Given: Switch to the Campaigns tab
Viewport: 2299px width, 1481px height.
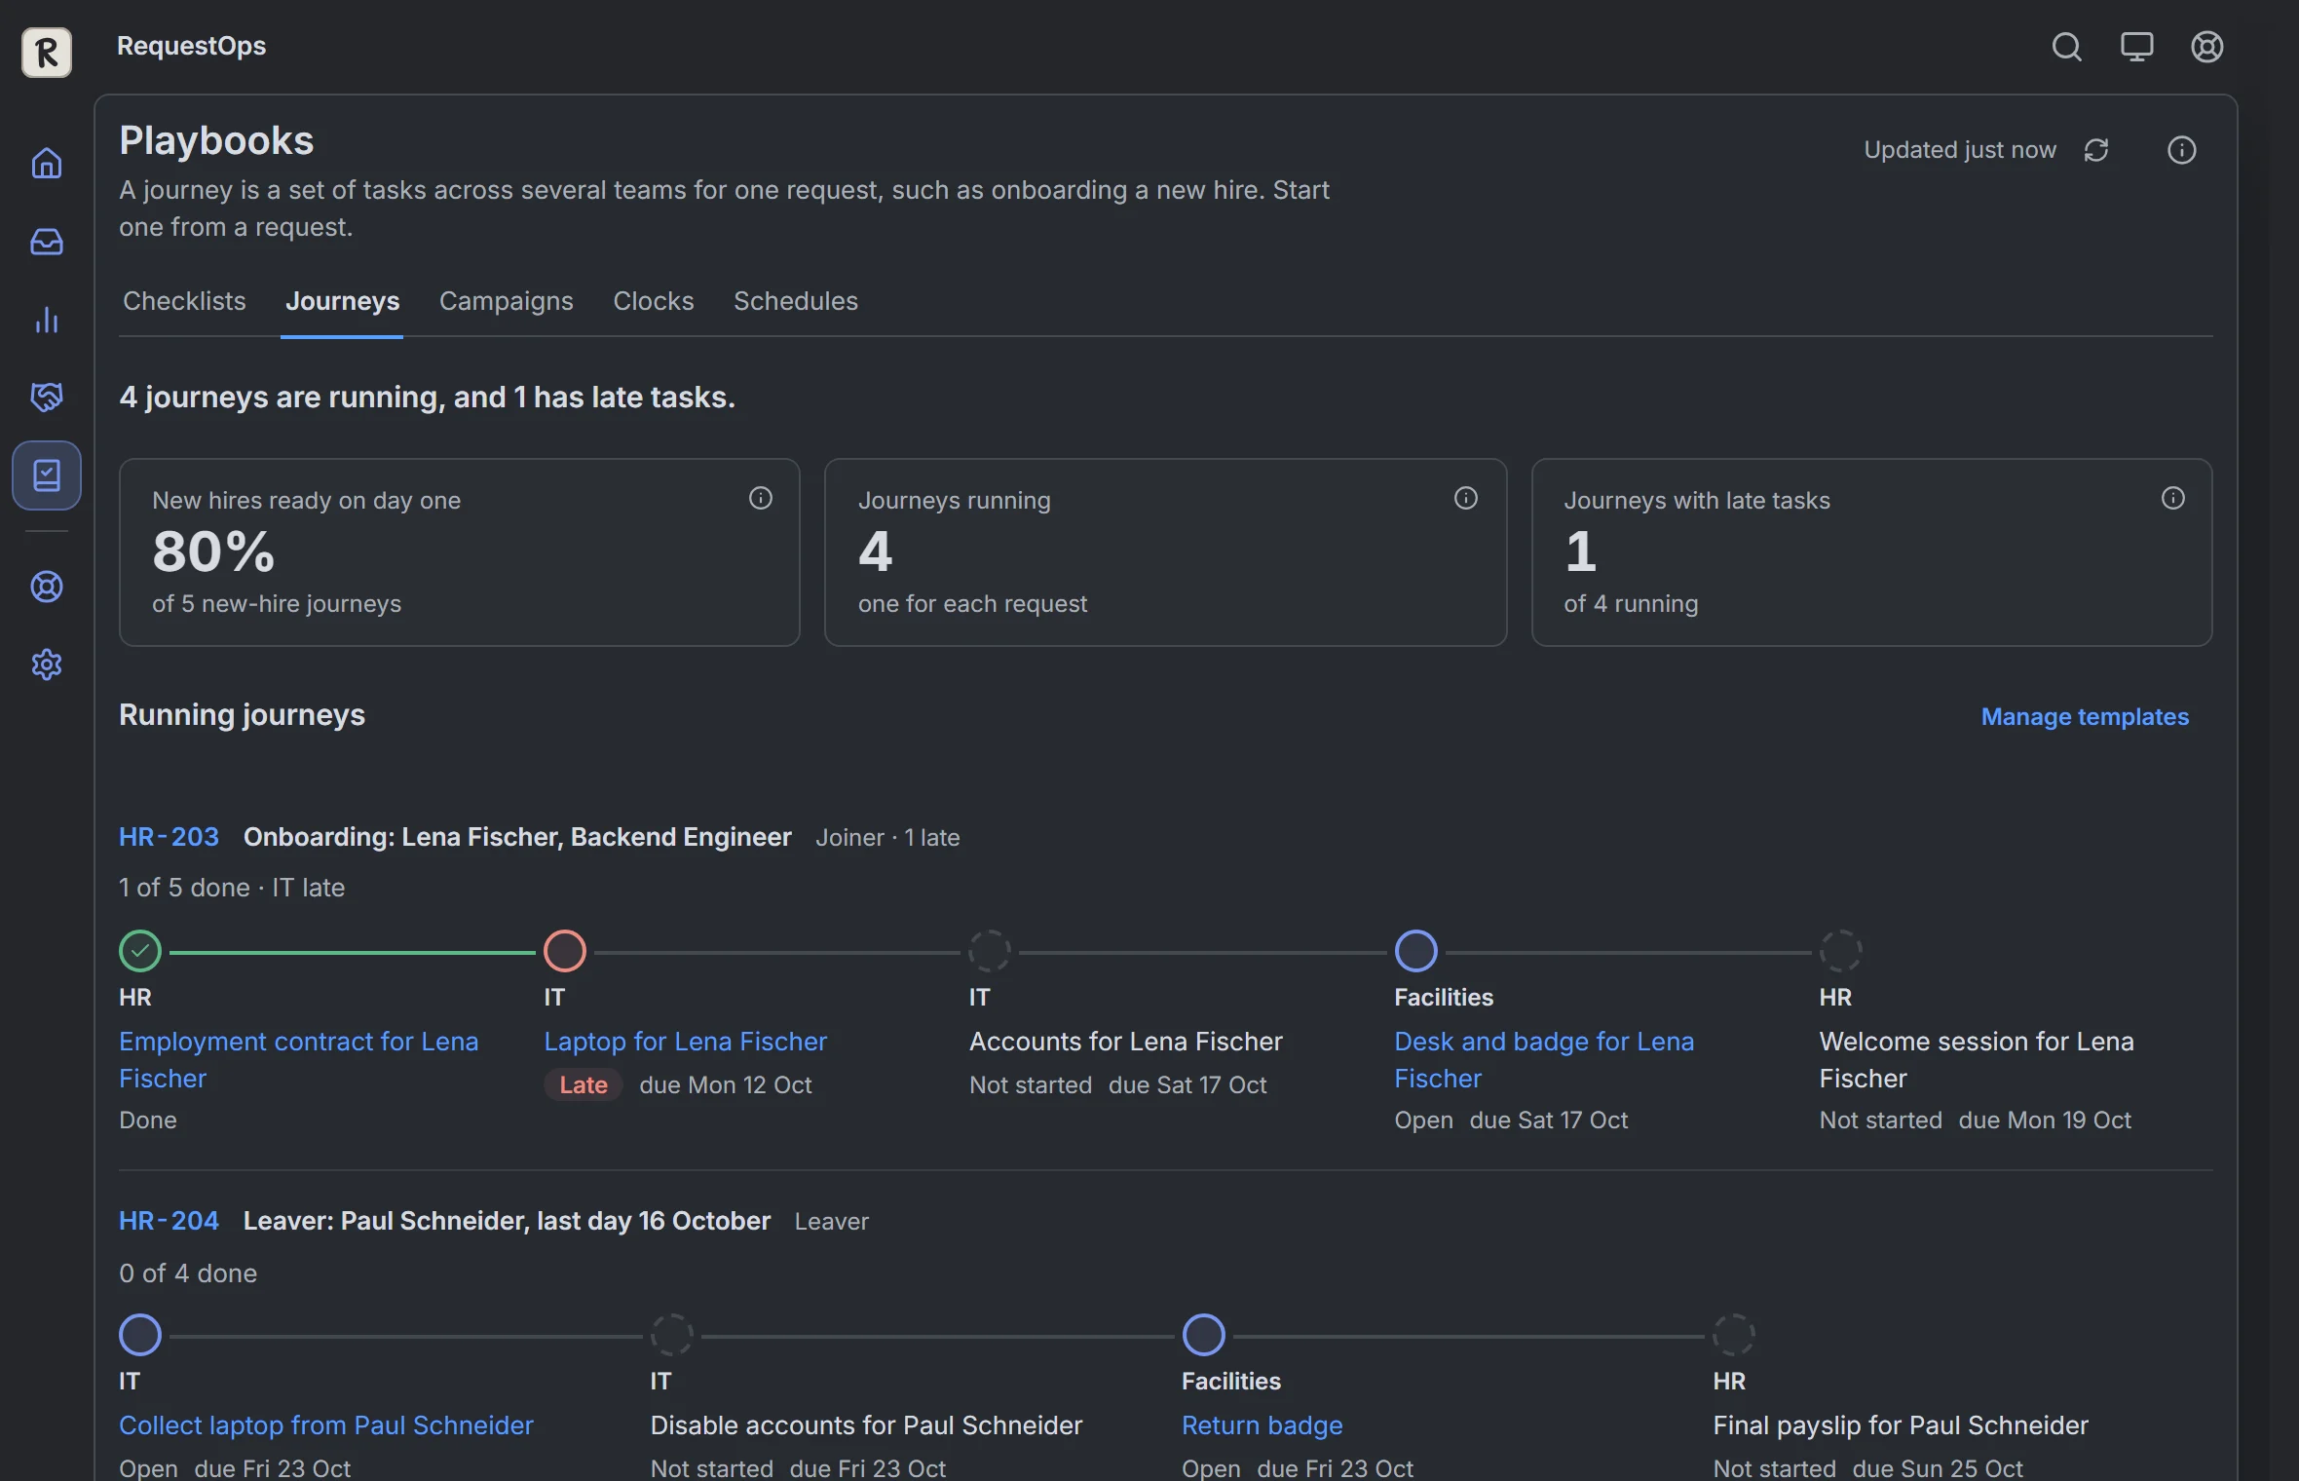Looking at the screenshot, I should 507,301.
